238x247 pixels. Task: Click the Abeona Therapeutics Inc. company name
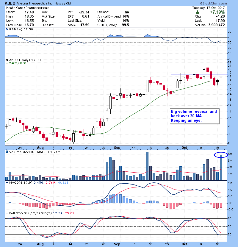pyautogui.click(x=35, y=3)
